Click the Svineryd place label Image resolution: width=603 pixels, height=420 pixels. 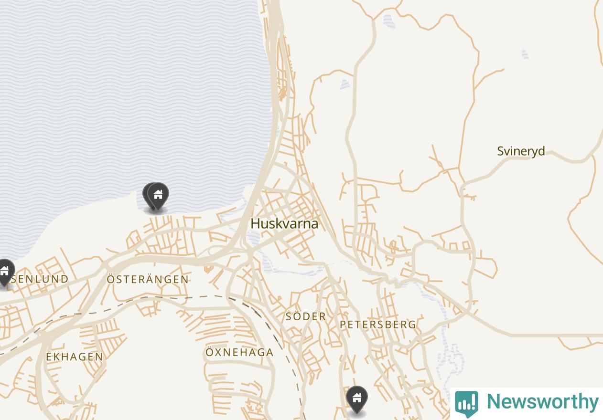(x=521, y=151)
